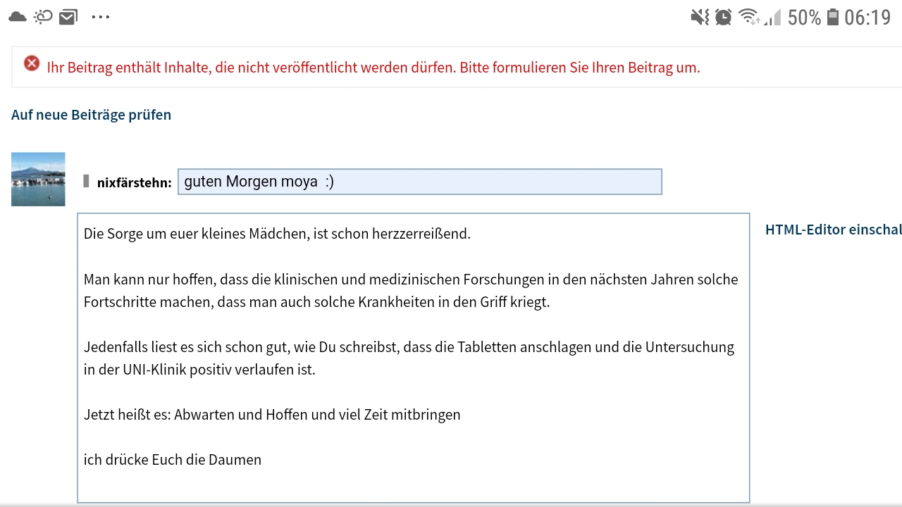Image resolution: width=902 pixels, height=507 pixels.
Task: Tap the 50% battery percentage
Action: pyautogui.click(x=805, y=17)
